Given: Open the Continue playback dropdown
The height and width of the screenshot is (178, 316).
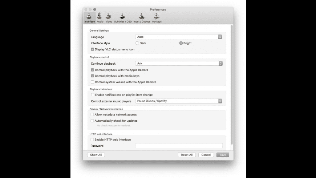Looking at the screenshot, I should coord(179,63).
